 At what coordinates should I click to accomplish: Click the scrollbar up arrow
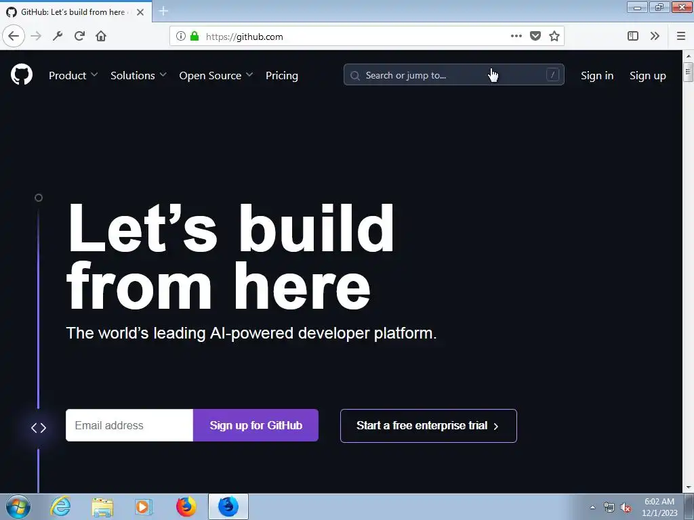click(689, 56)
